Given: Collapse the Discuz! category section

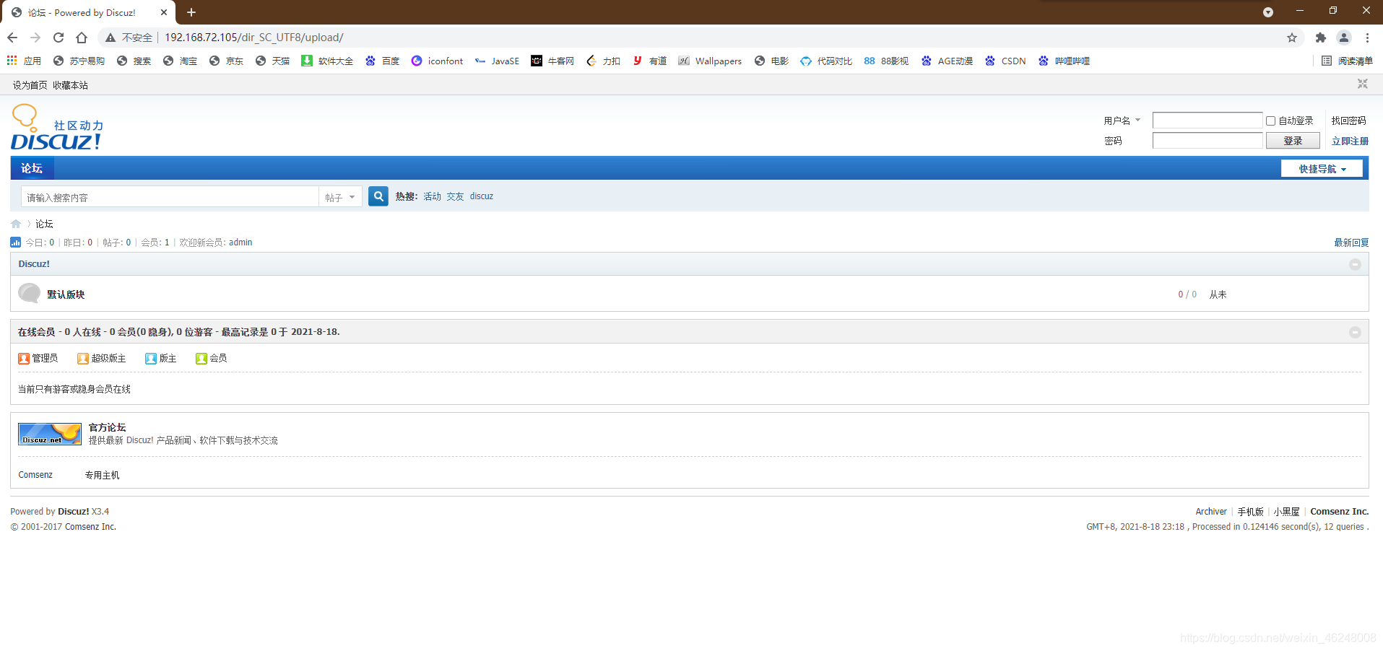Looking at the screenshot, I should 1355,264.
